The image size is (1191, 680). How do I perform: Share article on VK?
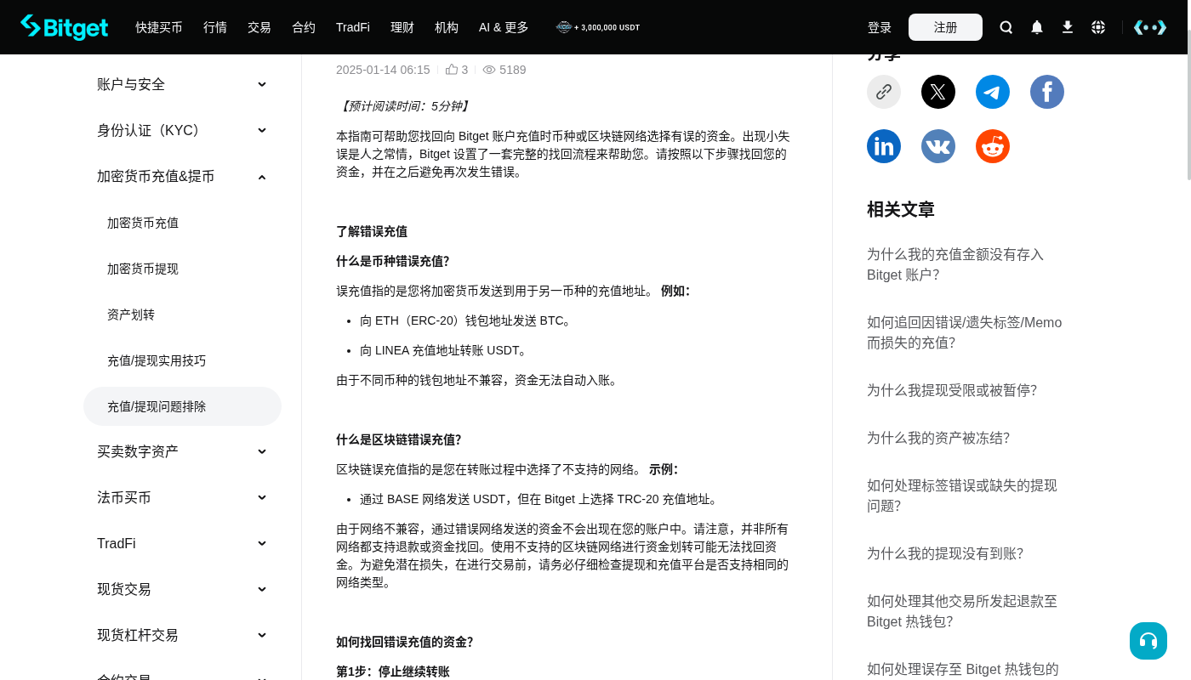pyautogui.click(x=938, y=146)
